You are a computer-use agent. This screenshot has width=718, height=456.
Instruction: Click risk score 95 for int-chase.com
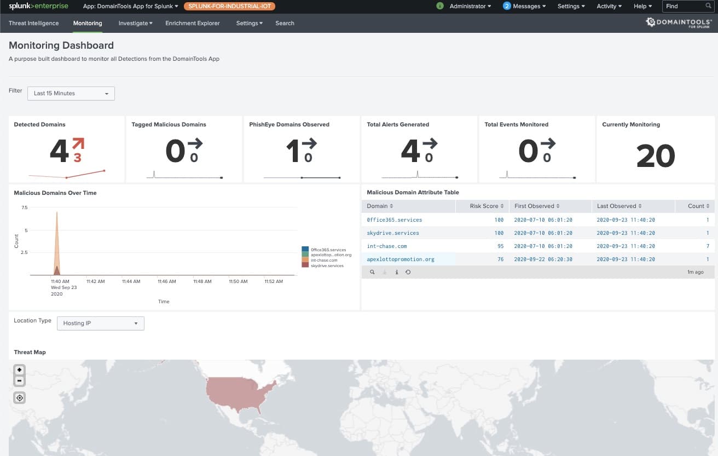(x=500, y=246)
